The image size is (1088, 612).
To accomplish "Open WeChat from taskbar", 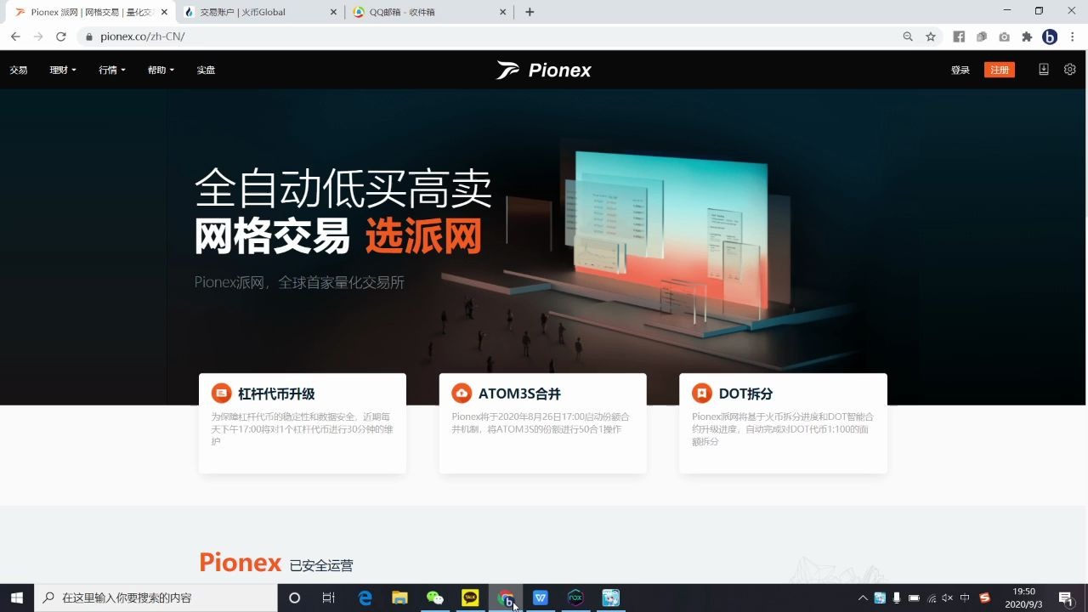I will (435, 598).
